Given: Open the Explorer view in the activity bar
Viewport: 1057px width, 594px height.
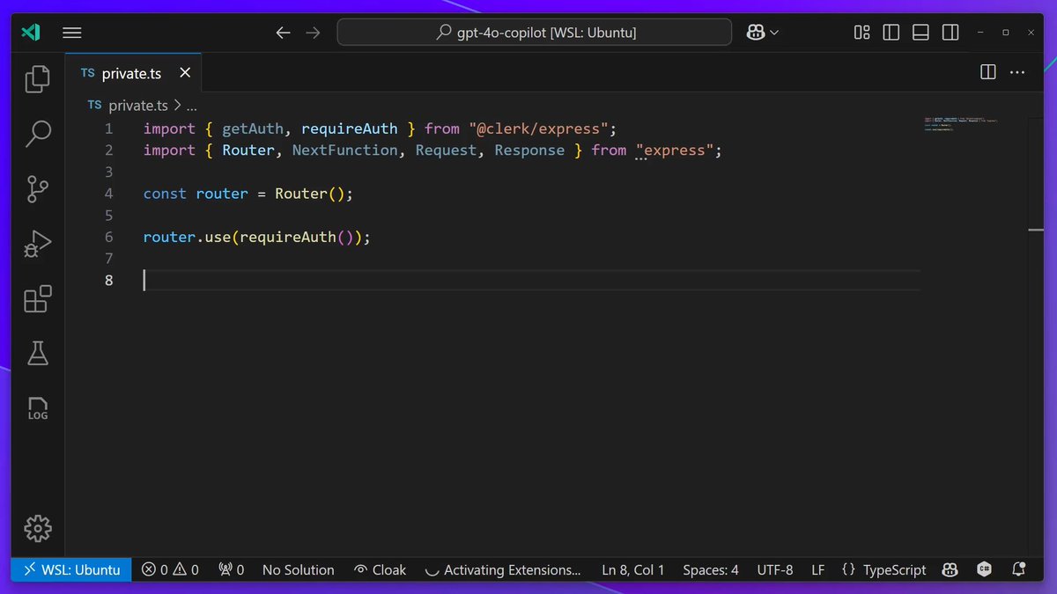Looking at the screenshot, I should (x=38, y=79).
